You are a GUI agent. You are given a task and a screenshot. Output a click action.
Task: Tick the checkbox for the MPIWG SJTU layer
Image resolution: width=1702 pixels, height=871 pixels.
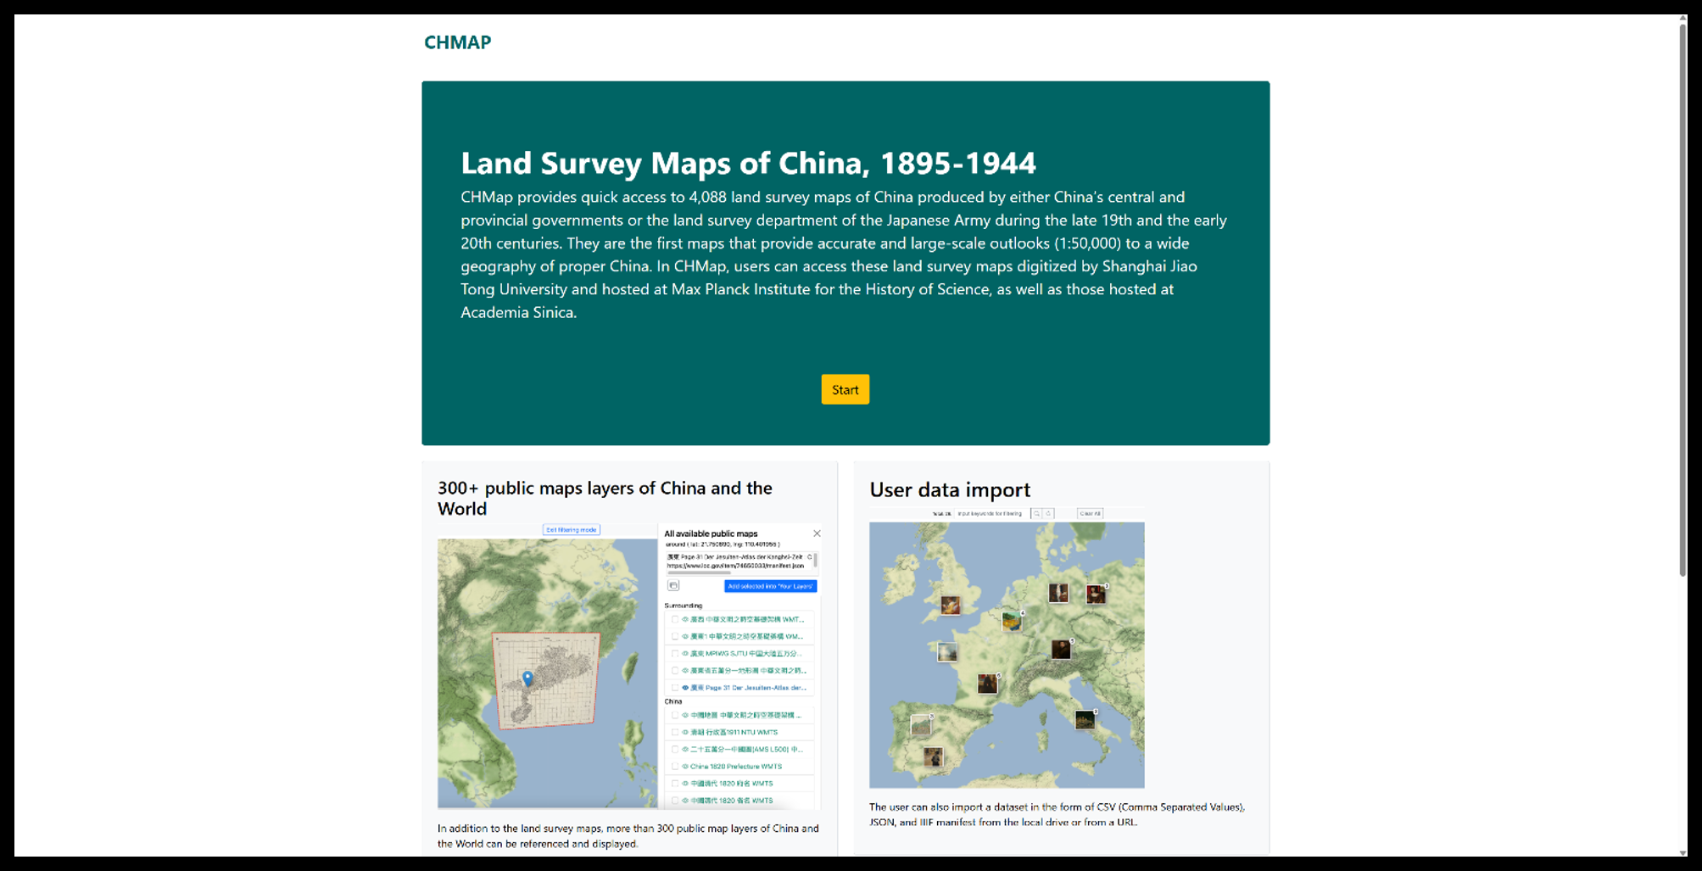(x=675, y=654)
